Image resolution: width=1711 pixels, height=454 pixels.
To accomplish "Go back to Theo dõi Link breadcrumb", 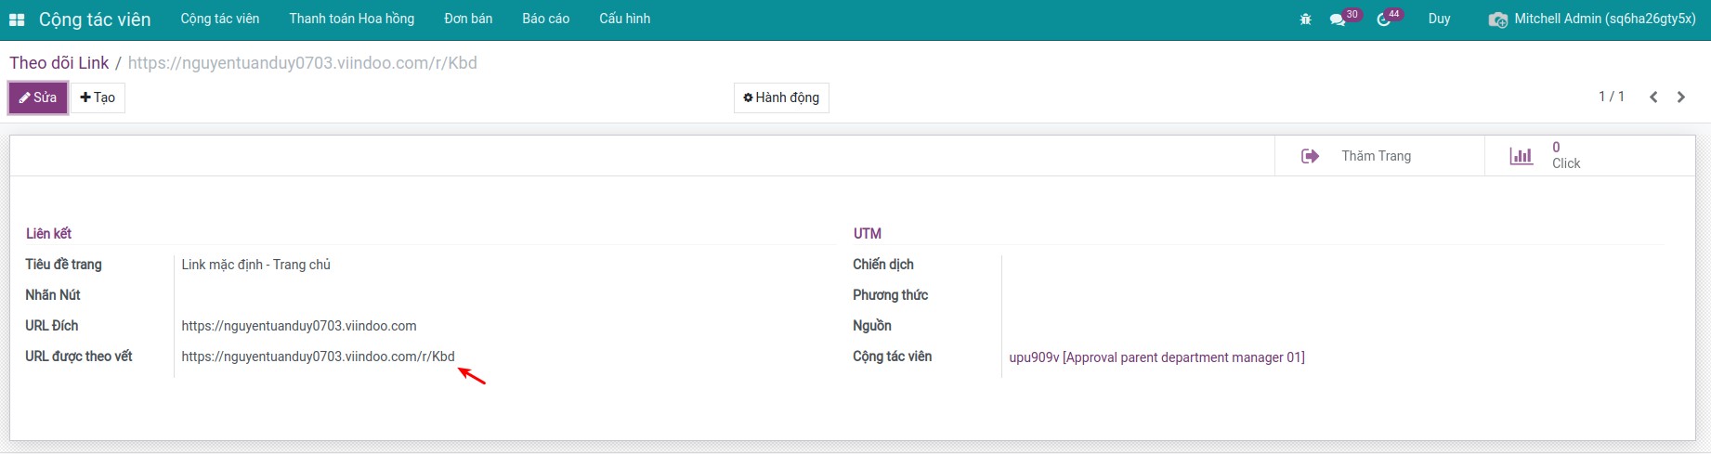I will point(59,63).
